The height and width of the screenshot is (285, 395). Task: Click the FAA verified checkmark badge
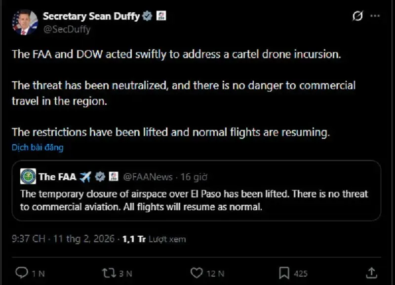(x=100, y=176)
